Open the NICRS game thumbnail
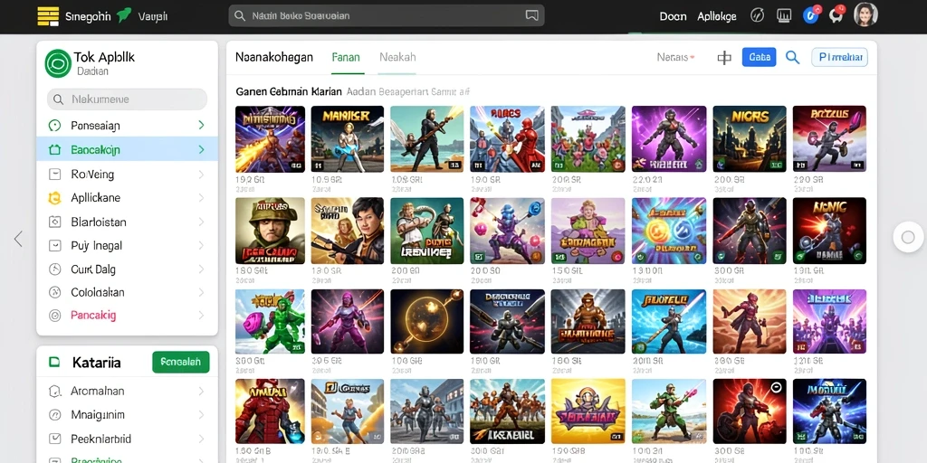Viewport: 927px width, 463px height. click(749, 138)
